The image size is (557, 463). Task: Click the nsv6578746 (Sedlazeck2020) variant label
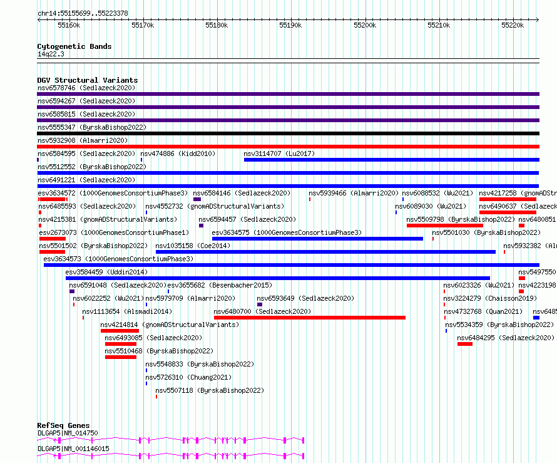(x=86, y=88)
